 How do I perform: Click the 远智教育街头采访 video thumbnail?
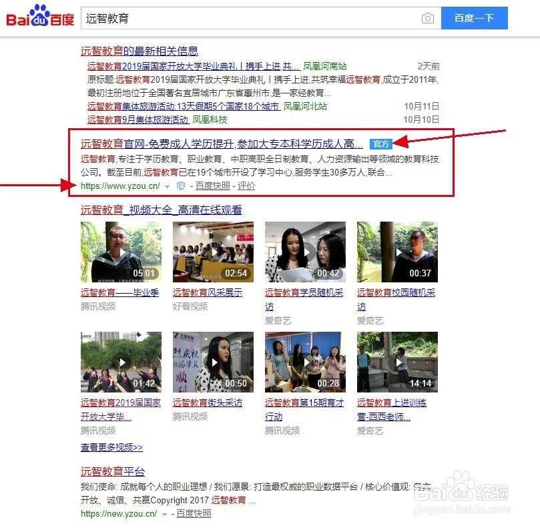[x=212, y=361]
